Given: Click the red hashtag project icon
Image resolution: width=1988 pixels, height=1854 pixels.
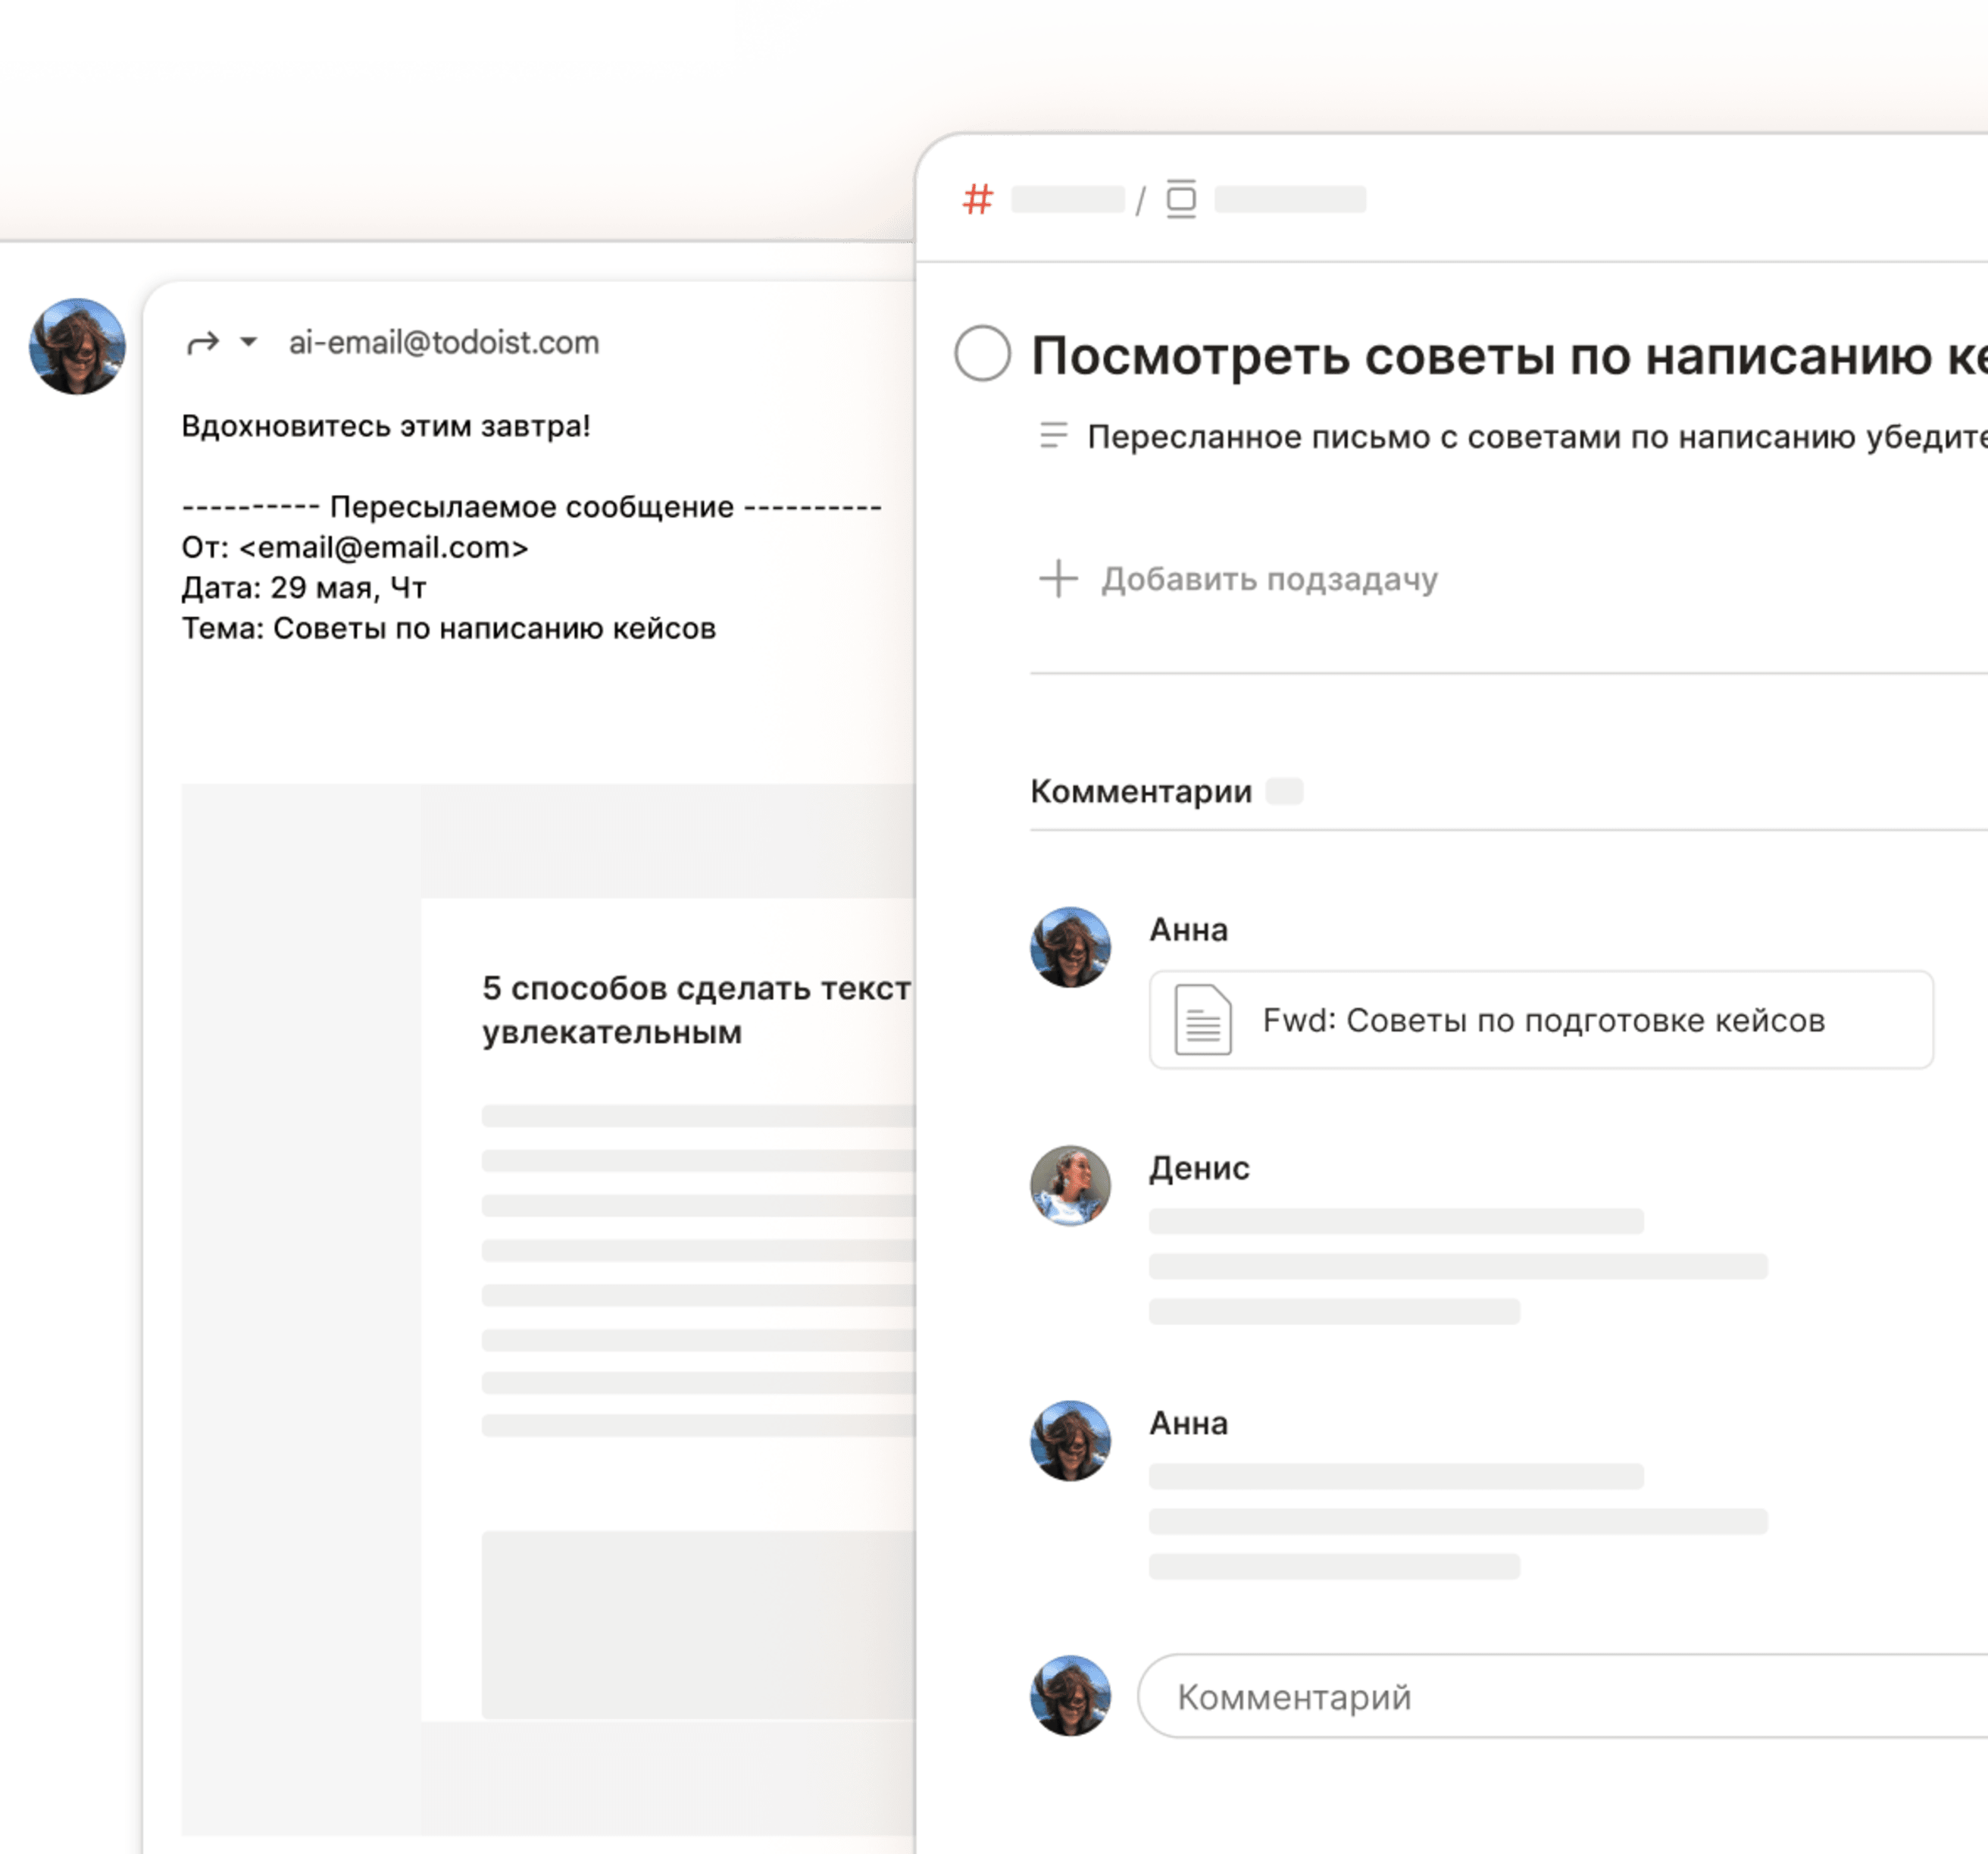Looking at the screenshot, I should [x=977, y=199].
